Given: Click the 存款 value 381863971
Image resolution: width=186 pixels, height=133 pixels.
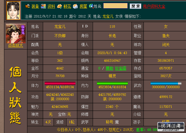Looking at the screenshot, I should pos(166,61).
